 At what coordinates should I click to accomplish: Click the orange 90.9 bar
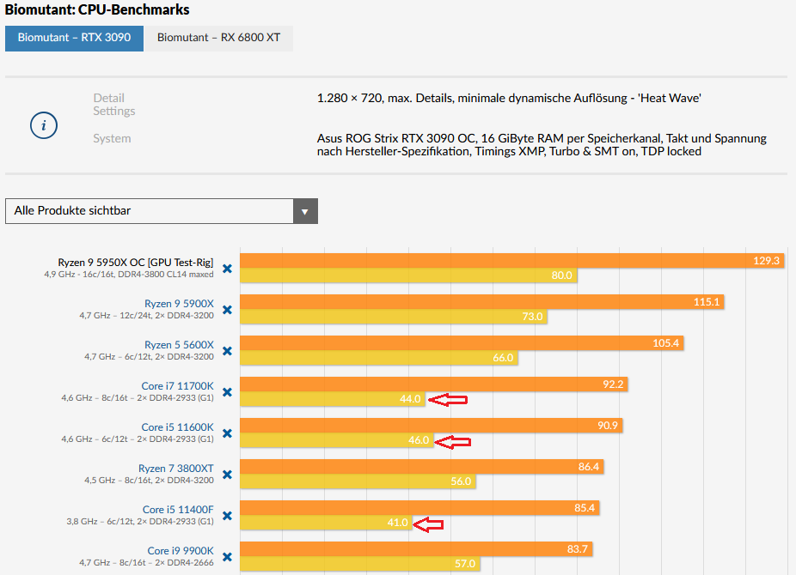(x=432, y=426)
